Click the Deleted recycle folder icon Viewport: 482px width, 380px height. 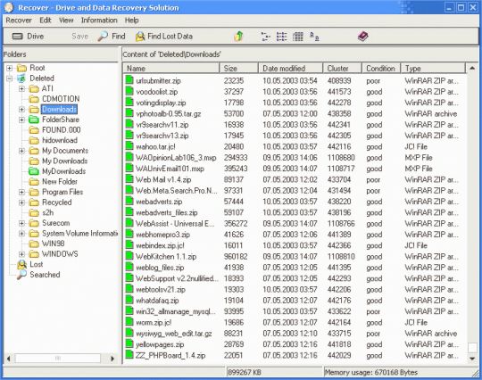[21, 78]
